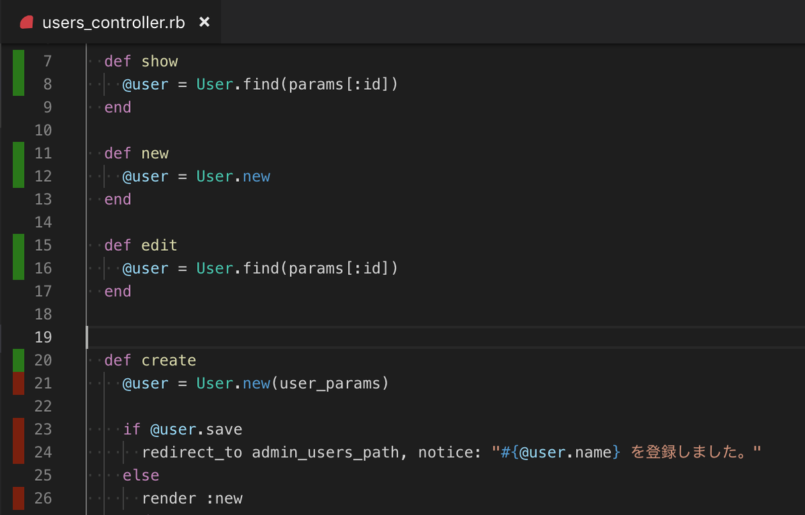
Task: Click 'redirect_to' on line 24
Action: coord(191,453)
